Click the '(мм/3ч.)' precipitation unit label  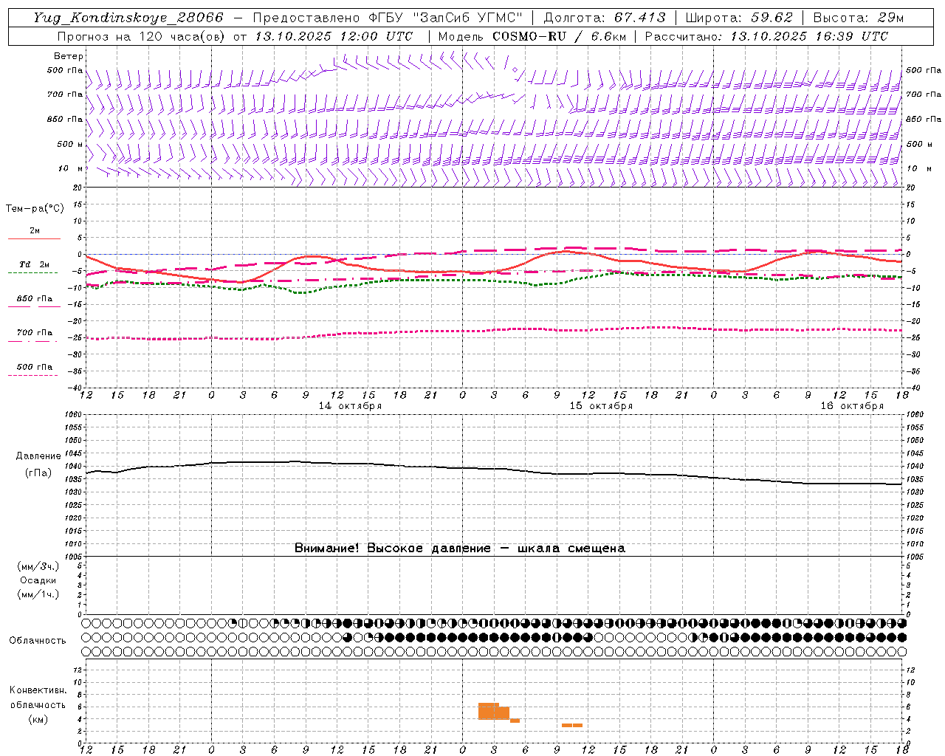[x=38, y=566]
